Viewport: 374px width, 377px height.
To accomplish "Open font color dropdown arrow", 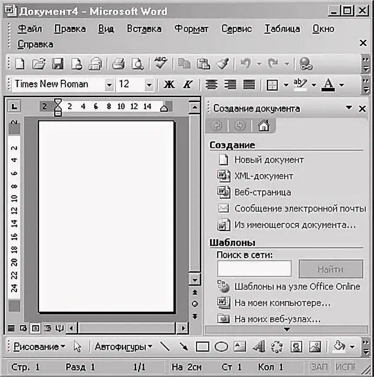I will 341,84.
